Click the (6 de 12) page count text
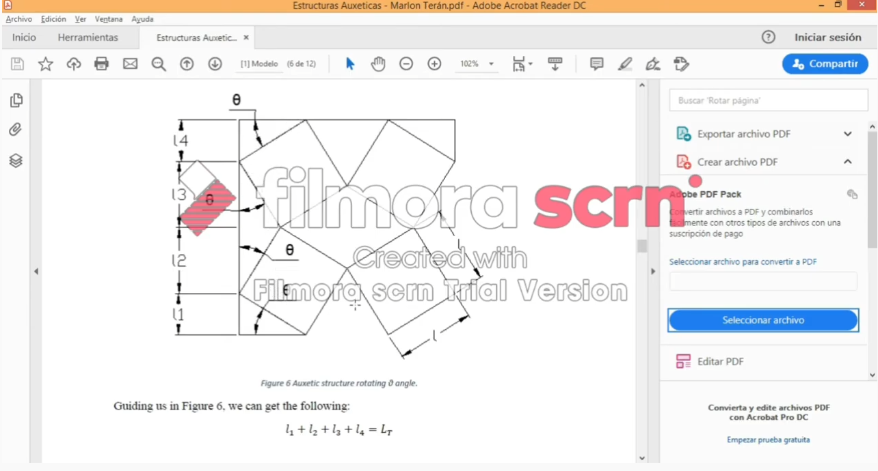The width and height of the screenshot is (878, 471). [x=302, y=63]
